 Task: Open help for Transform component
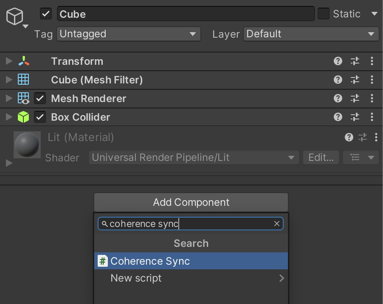338,61
